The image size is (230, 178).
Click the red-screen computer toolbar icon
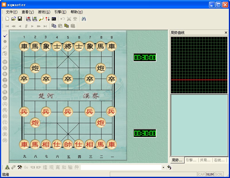click(x=28, y=19)
